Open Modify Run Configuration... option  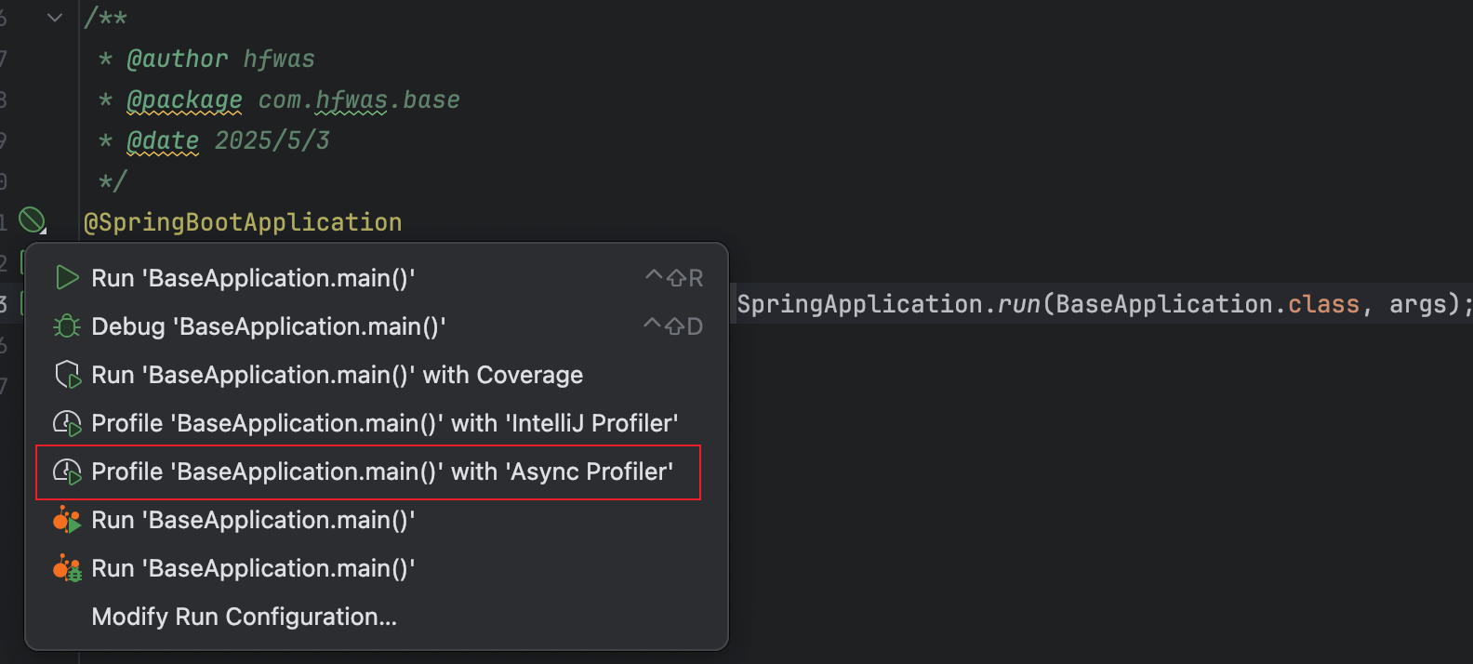[x=244, y=617]
